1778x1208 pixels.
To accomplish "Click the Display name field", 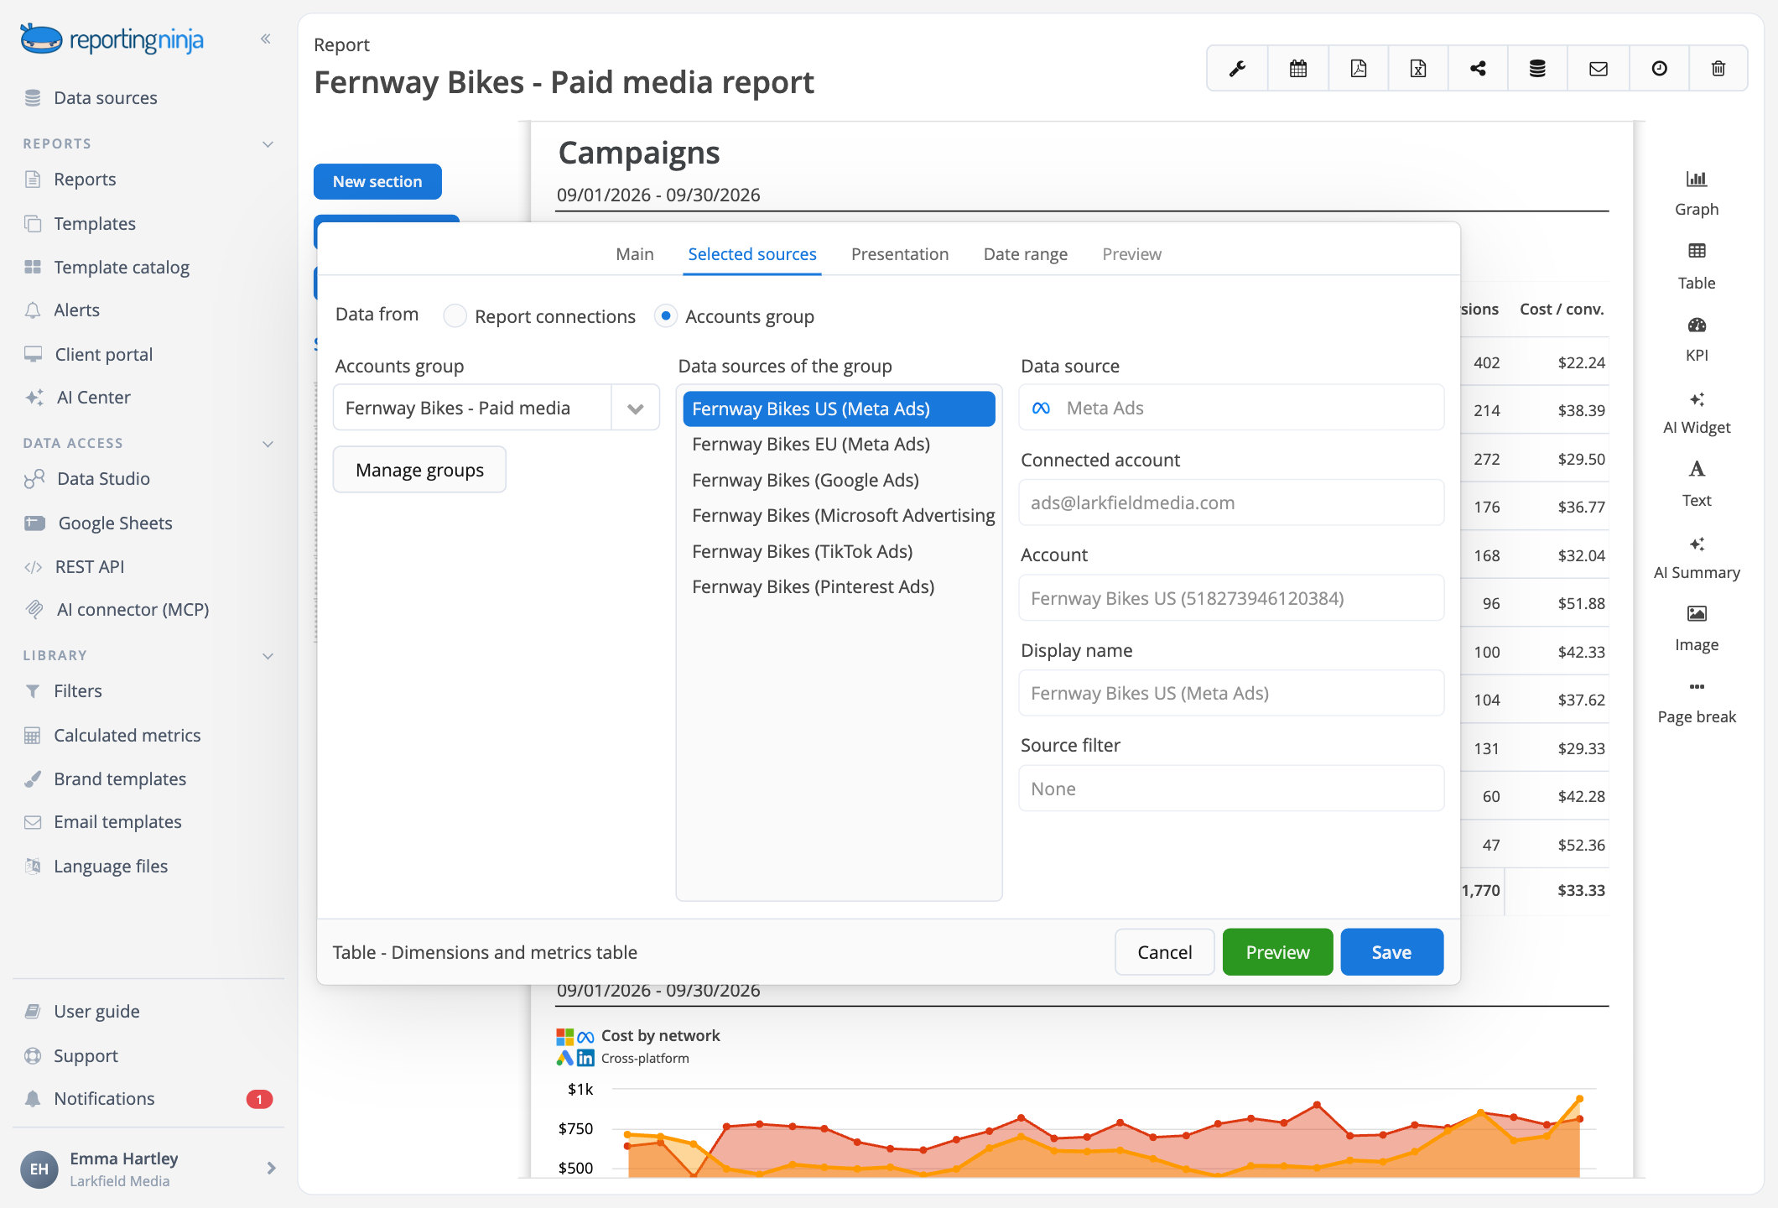I will click(1230, 694).
